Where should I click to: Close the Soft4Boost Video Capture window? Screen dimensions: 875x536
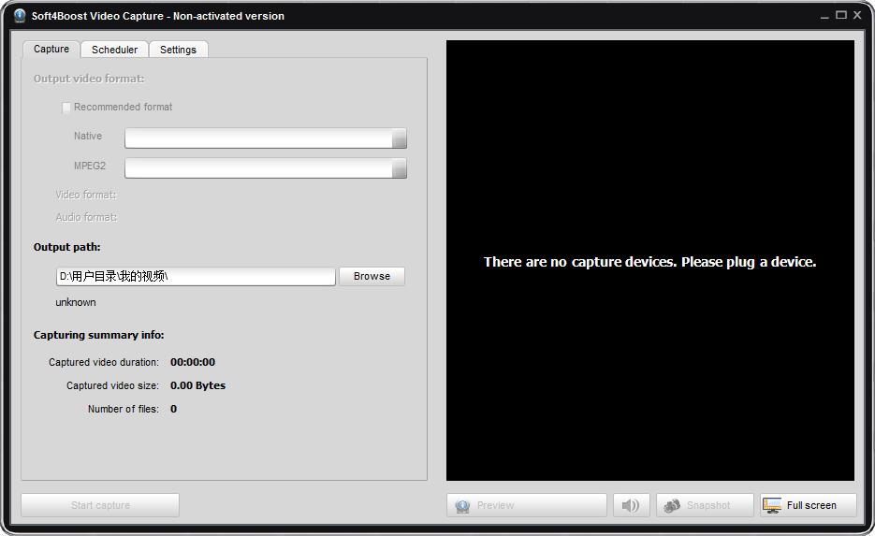858,15
